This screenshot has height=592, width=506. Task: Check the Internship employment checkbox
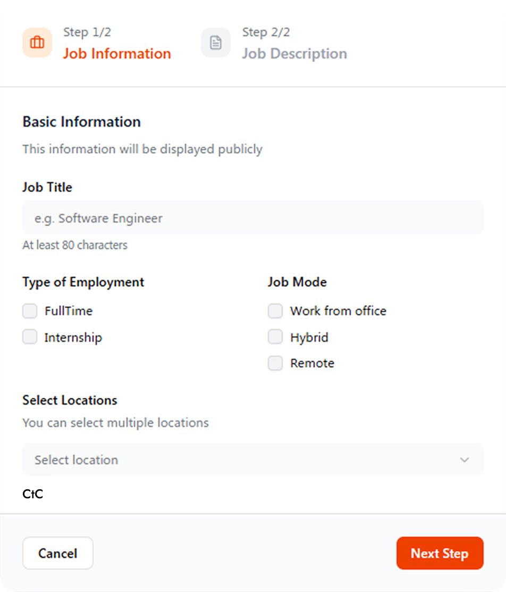pyautogui.click(x=30, y=336)
